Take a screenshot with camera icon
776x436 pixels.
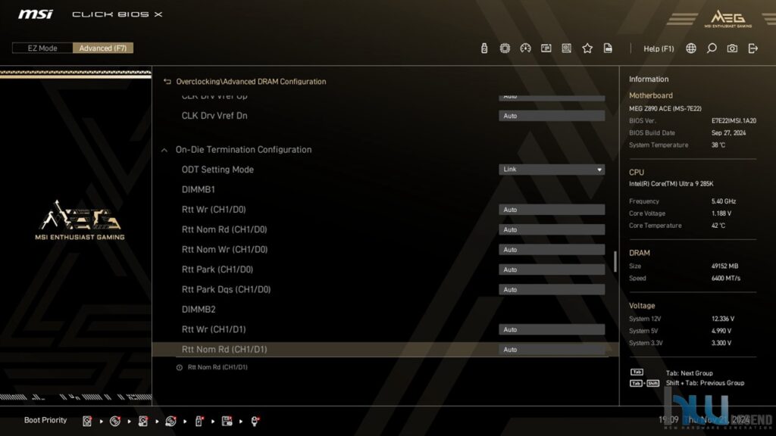pos(732,48)
